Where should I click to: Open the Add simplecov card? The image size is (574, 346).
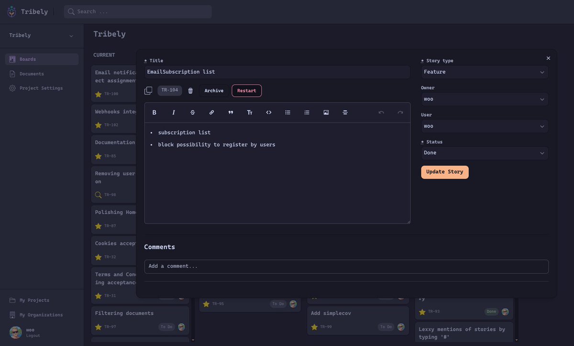point(358,321)
